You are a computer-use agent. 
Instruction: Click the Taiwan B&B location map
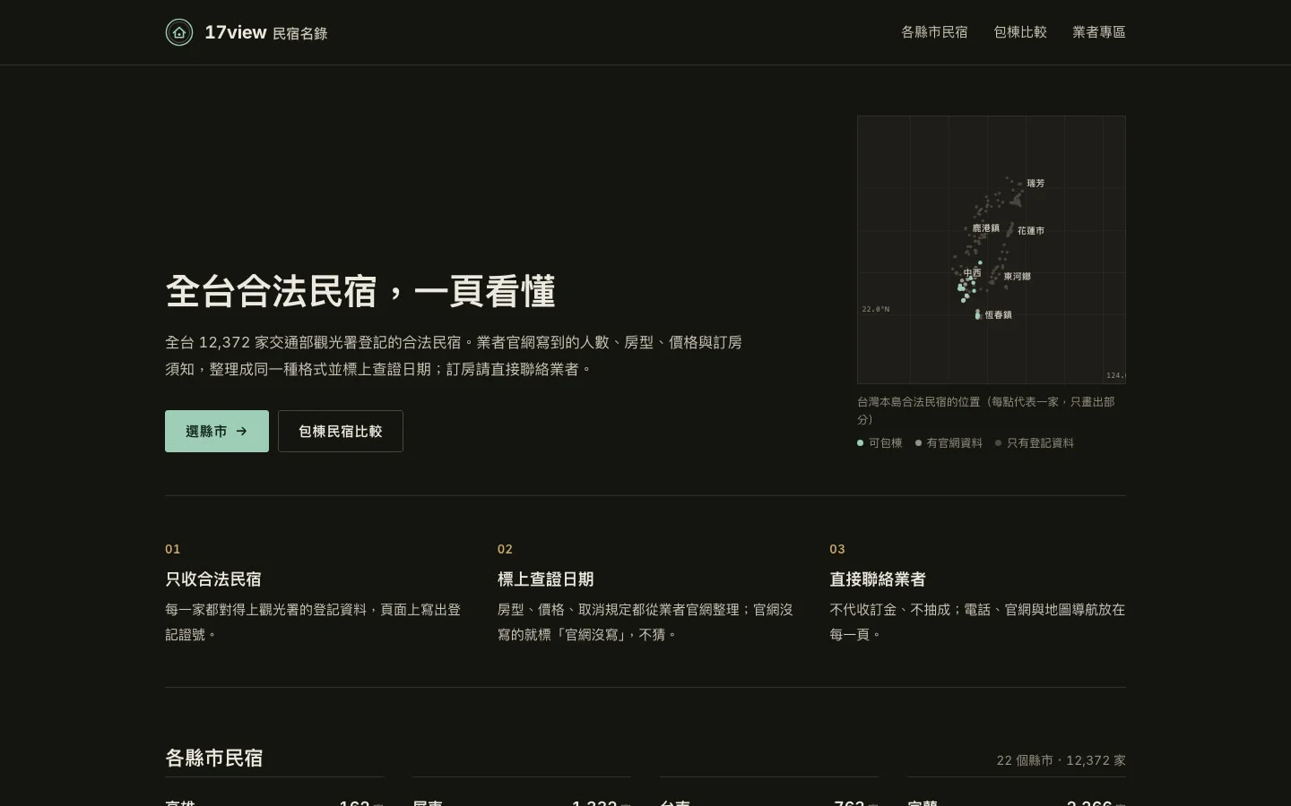point(992,250)
